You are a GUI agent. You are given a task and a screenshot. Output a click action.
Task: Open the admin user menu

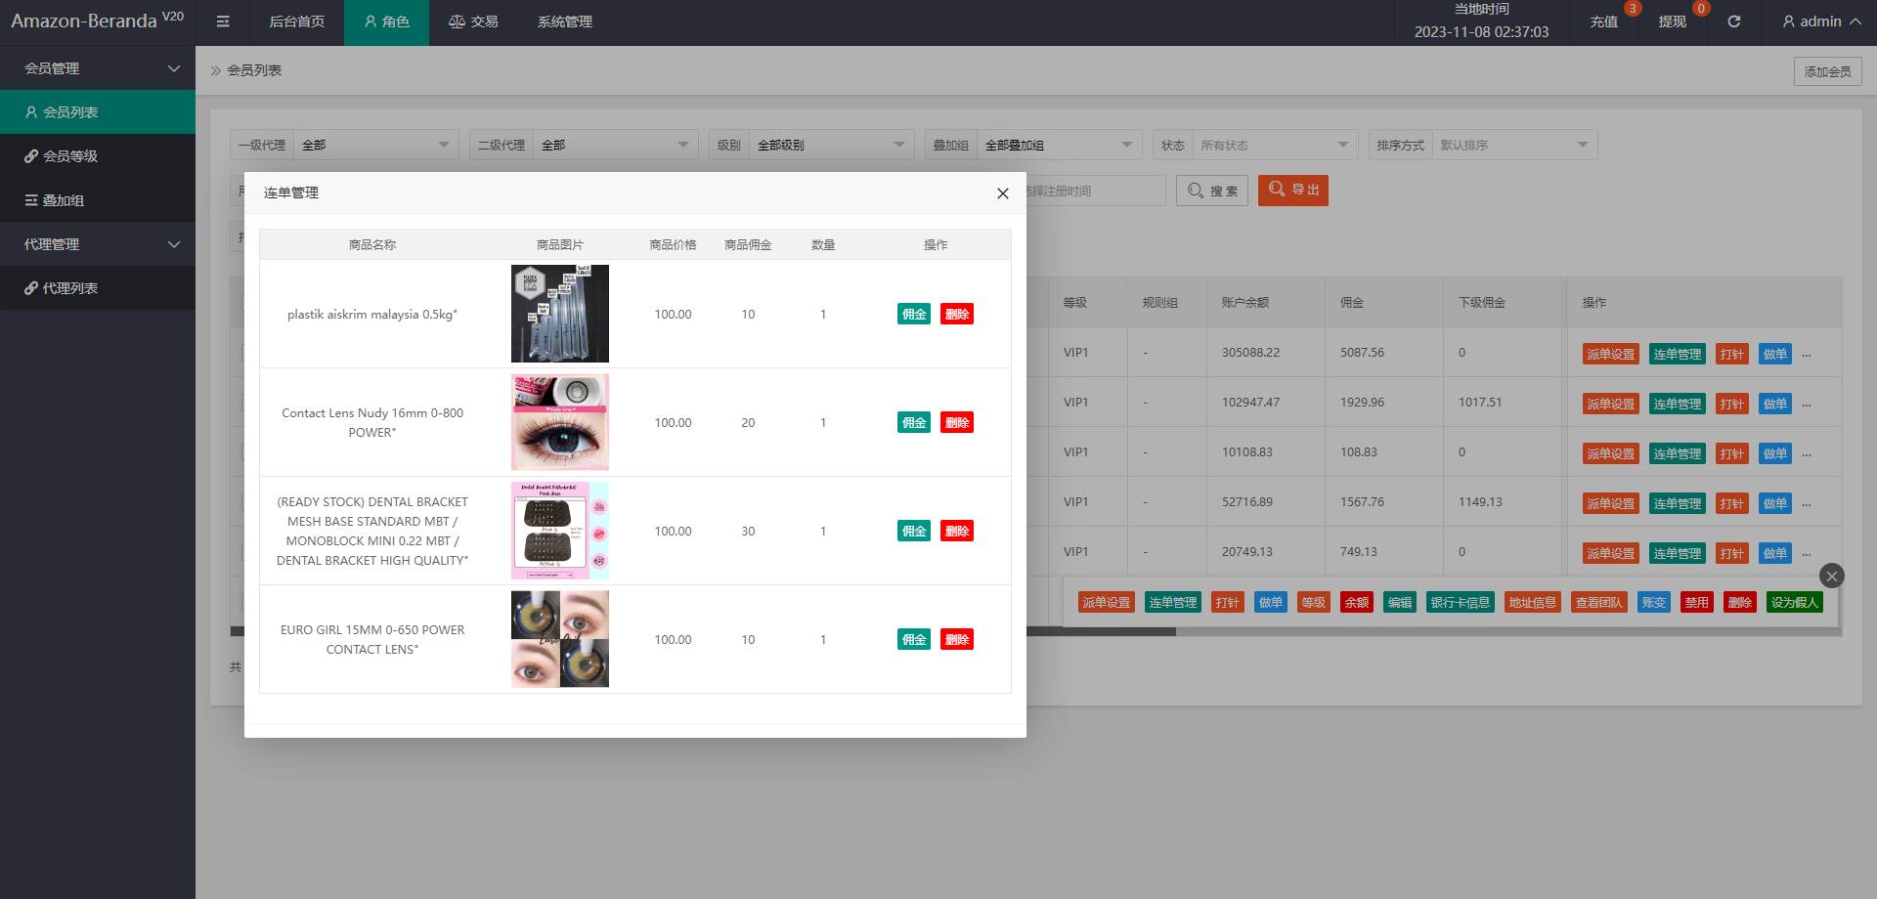1821,21
